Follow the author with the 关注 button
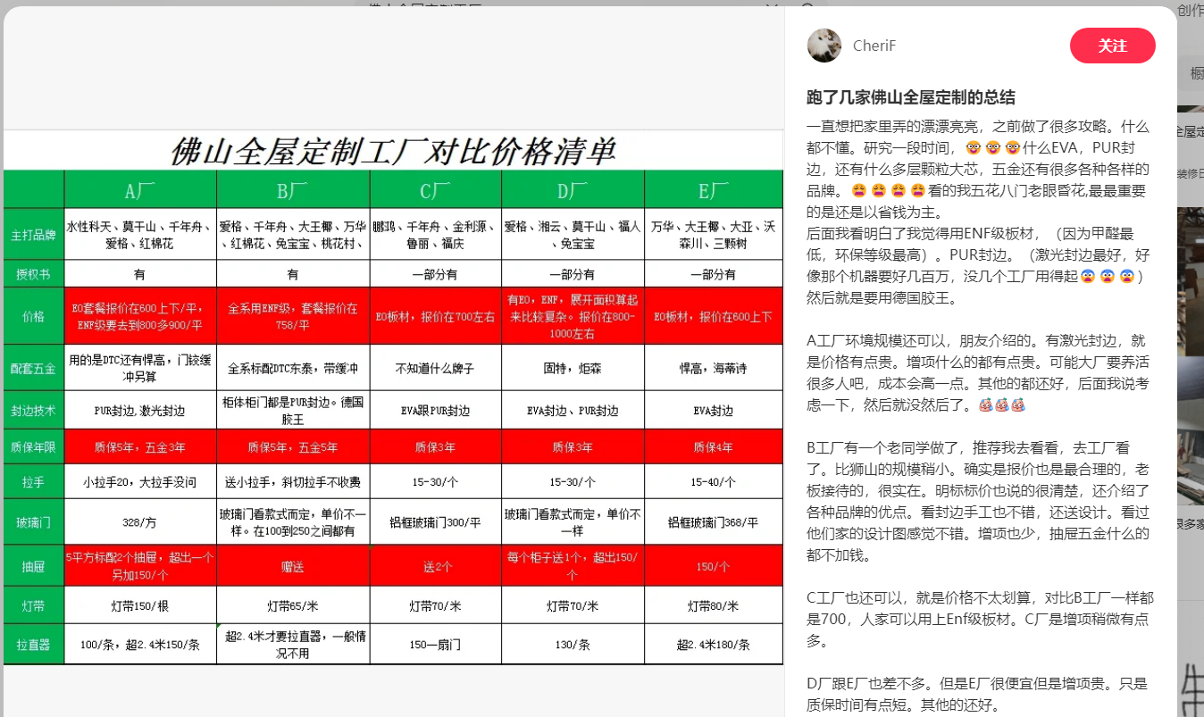The width and height of the screenshot is (1204, 717). click(x=1112, y=46)
